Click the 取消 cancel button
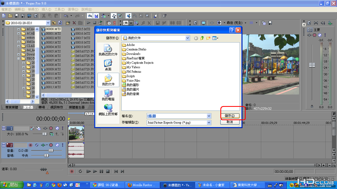This screenshot has width=337, height=189. click(230, 122)
